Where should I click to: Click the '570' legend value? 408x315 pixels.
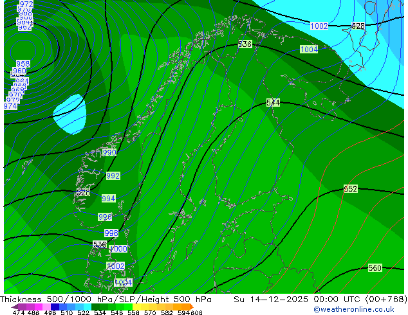[150, 312]
